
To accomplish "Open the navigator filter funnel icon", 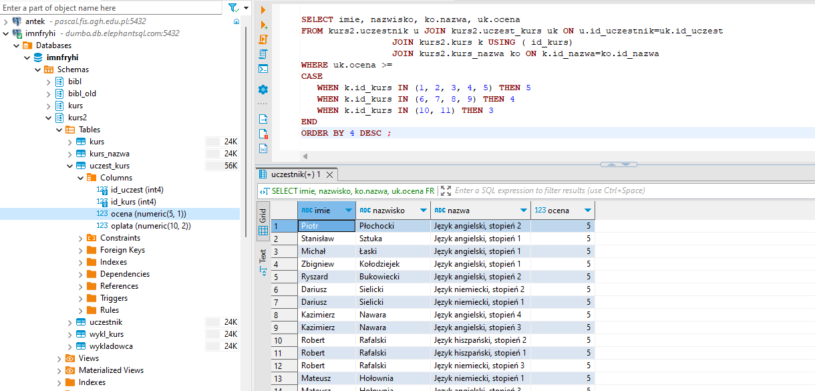I will coord(232,8).
